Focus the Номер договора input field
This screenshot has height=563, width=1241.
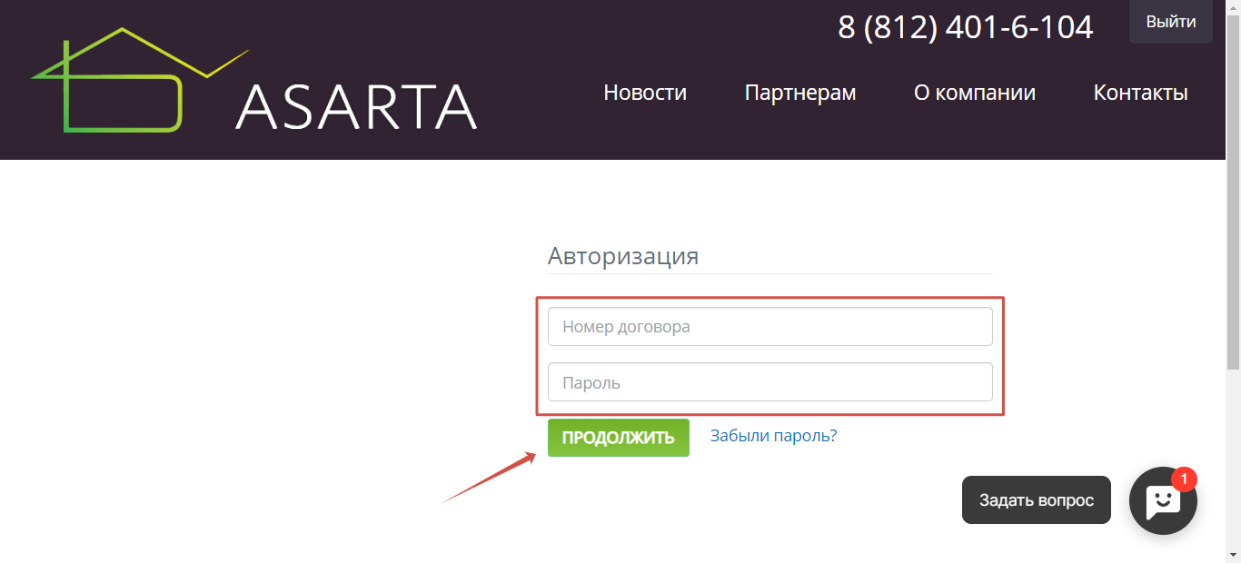(769, 327)
